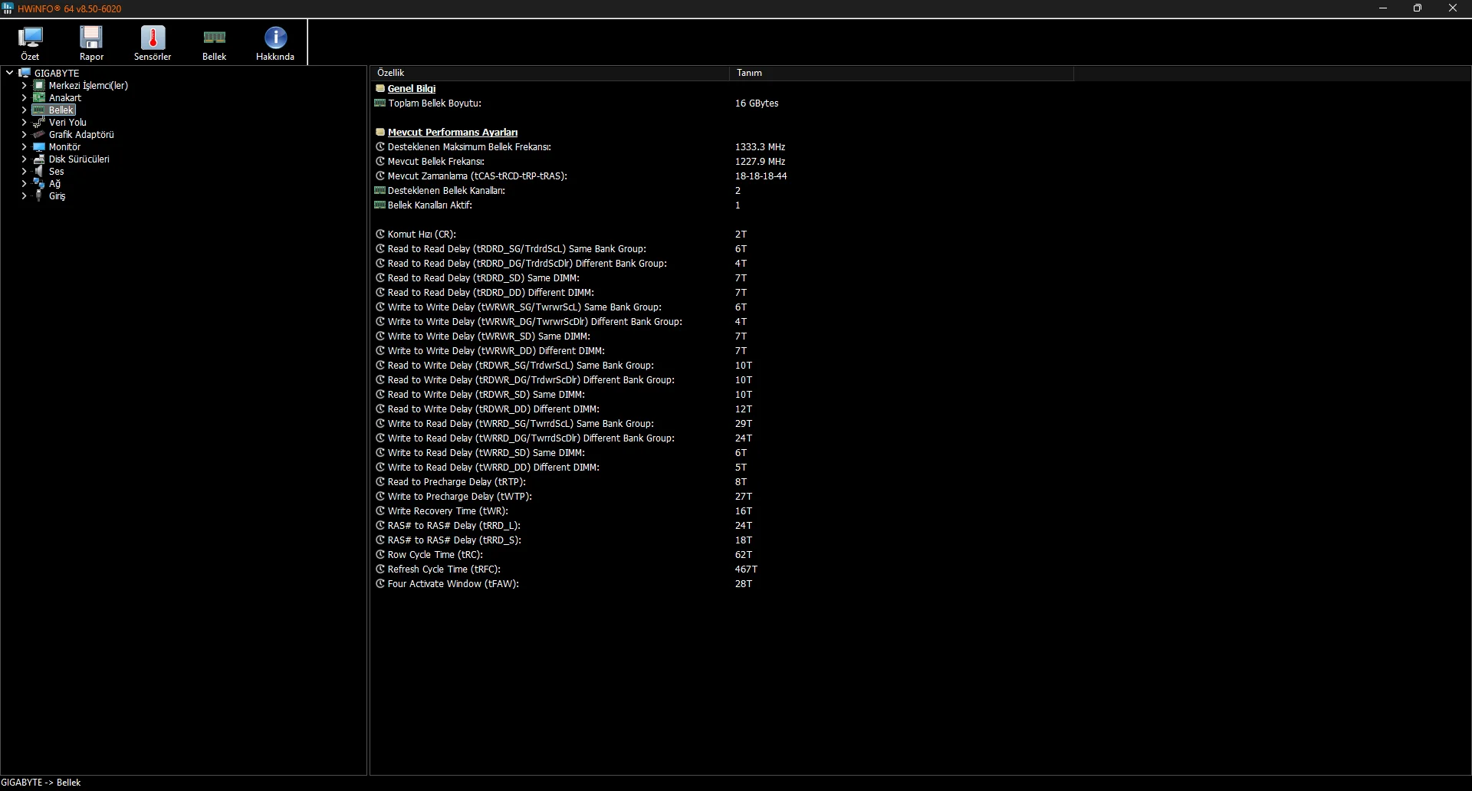
Task: Click the Ağ network icon
Action: pyautogui.click(x=39, y=183)
